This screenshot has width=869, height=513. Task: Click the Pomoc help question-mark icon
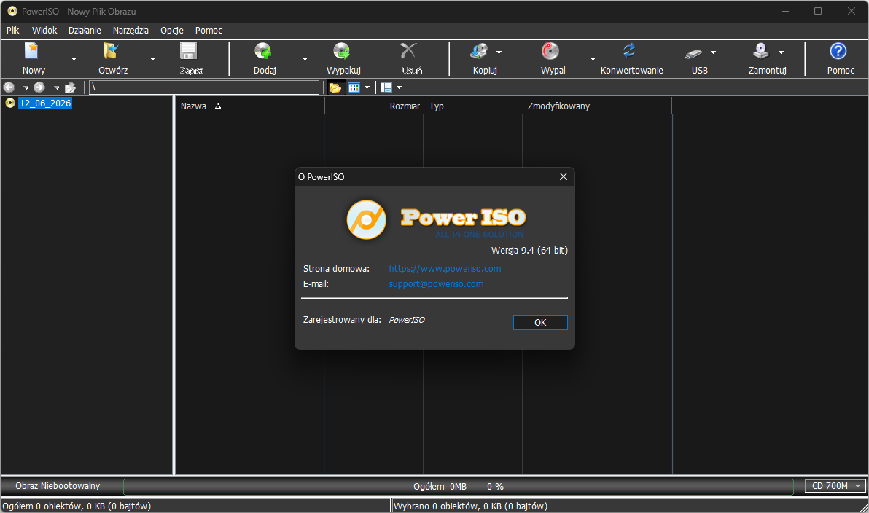point(838,51)
